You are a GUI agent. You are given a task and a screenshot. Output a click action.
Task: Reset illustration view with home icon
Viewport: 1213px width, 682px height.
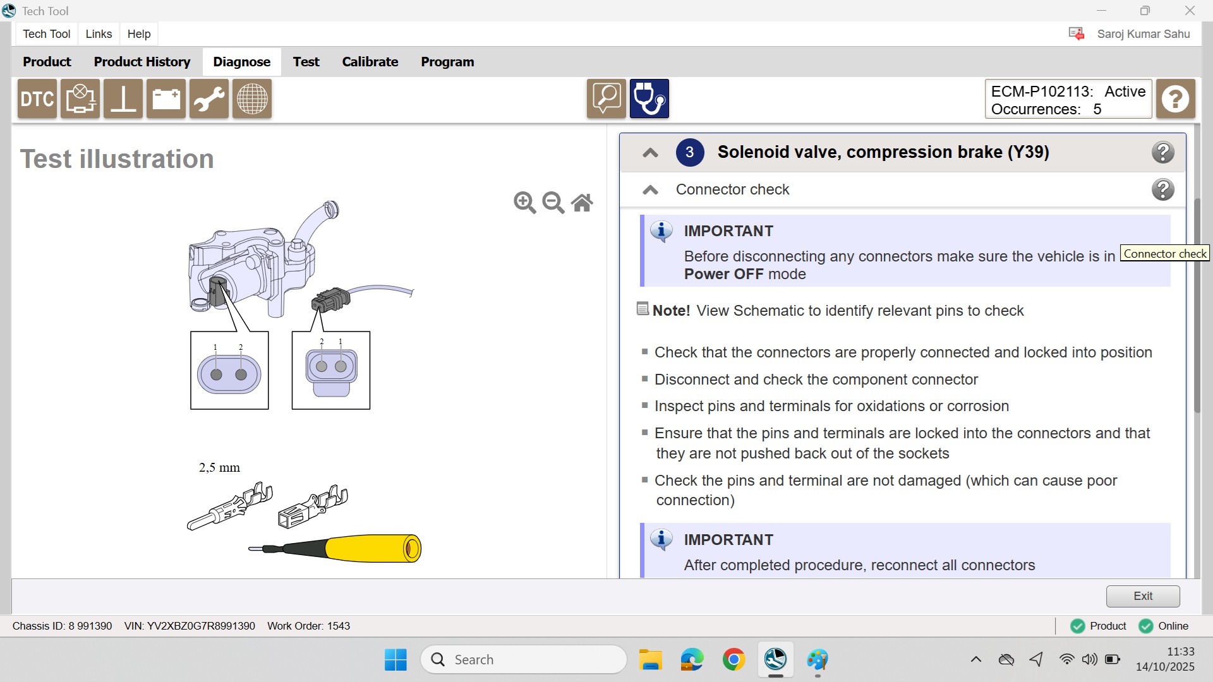click(582, 203)
